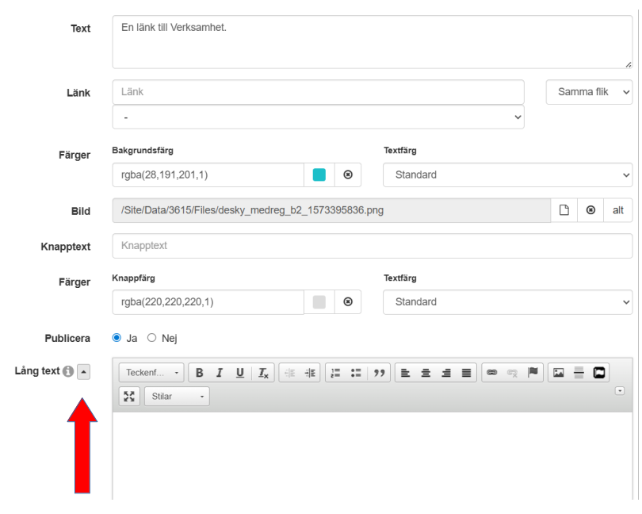
Task: Open the Teckenformat font dropdown
Action: (x=151, y=372)
